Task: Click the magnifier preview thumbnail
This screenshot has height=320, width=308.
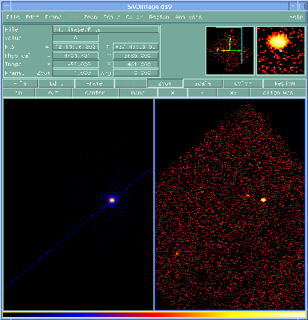Action: [x=280, y=50]
